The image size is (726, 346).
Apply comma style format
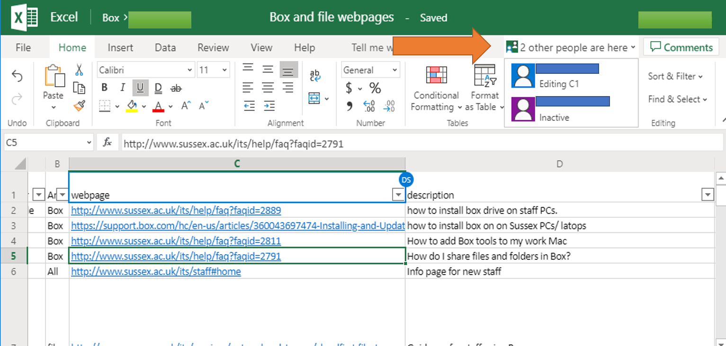350,106
